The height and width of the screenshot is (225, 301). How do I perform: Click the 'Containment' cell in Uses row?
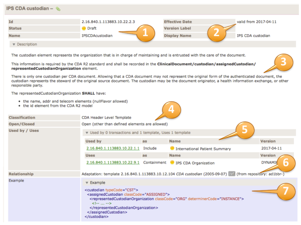(x=155, y=163)
